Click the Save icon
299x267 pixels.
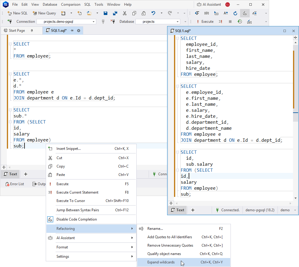(x=106, y=13)
